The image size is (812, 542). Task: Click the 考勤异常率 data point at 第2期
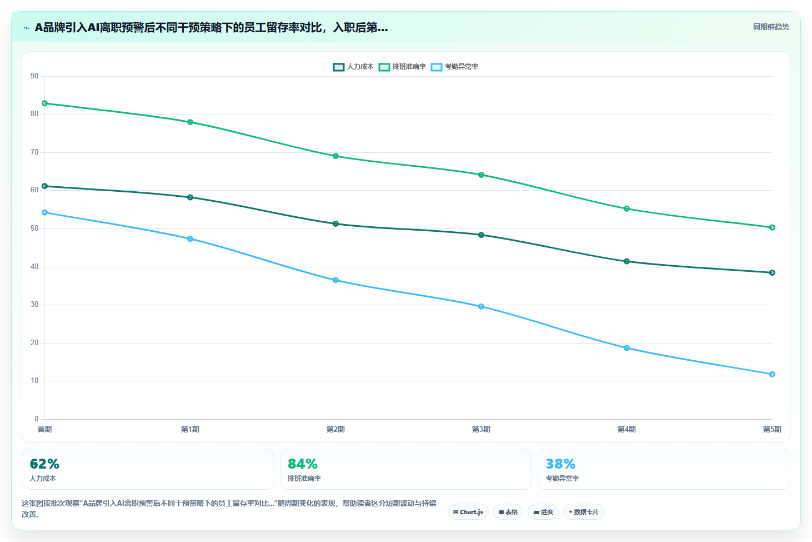[x=336, y=280]
